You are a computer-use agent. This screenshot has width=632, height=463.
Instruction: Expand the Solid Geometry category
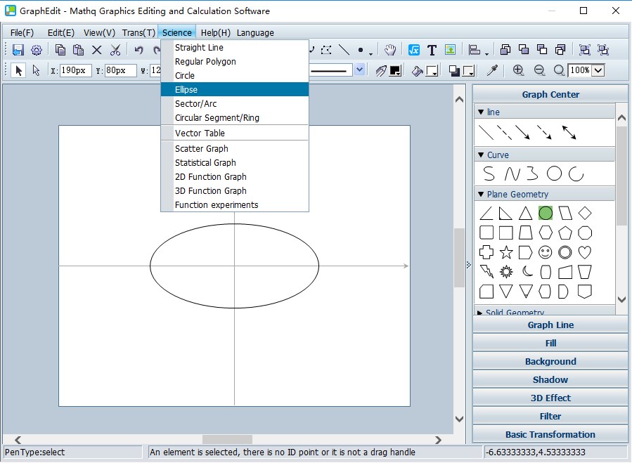[x=479, y=313]
